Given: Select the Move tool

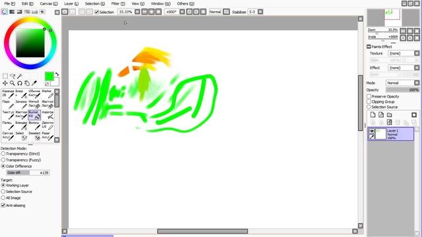Looking at the screenshot, I should point(5,84).
